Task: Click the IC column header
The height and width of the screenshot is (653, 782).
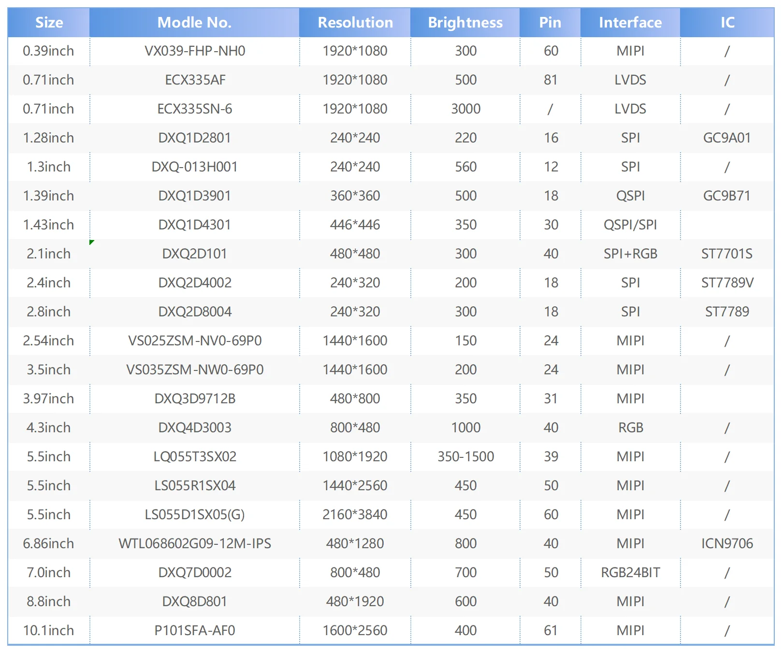Action: (727, 23)
